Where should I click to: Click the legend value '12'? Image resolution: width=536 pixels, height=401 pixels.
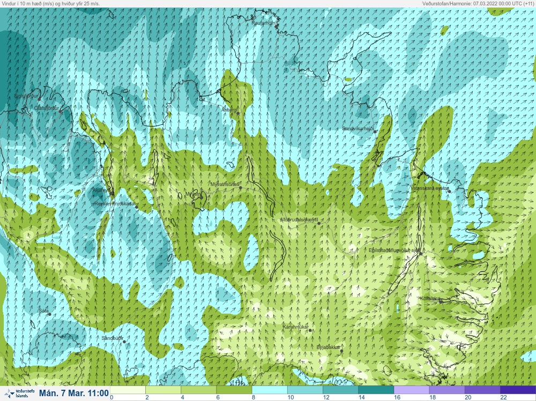[326, 398]
